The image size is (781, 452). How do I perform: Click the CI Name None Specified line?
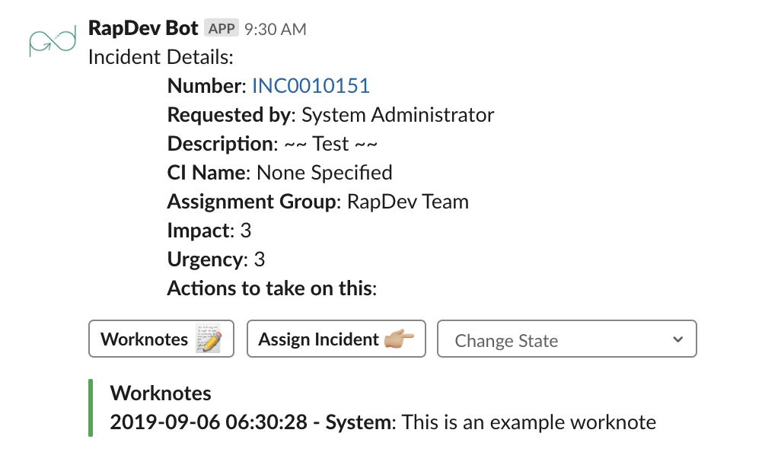[279, 173]
